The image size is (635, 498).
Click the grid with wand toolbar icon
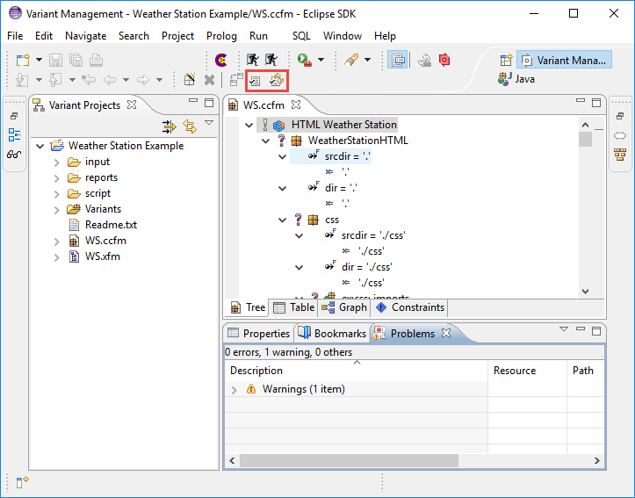pyautogui.click(x=189, y=80)
